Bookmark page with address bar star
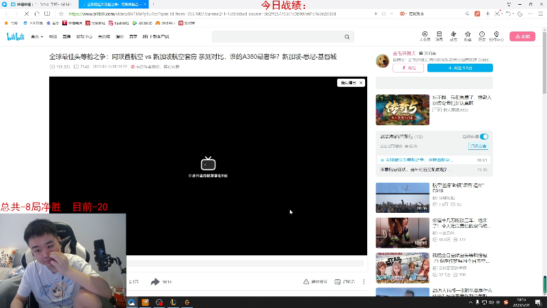 pyautogui.click(x=61, y=14)
